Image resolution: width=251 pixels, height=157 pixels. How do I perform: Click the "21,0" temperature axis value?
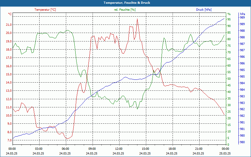click(x=9, y=25)
